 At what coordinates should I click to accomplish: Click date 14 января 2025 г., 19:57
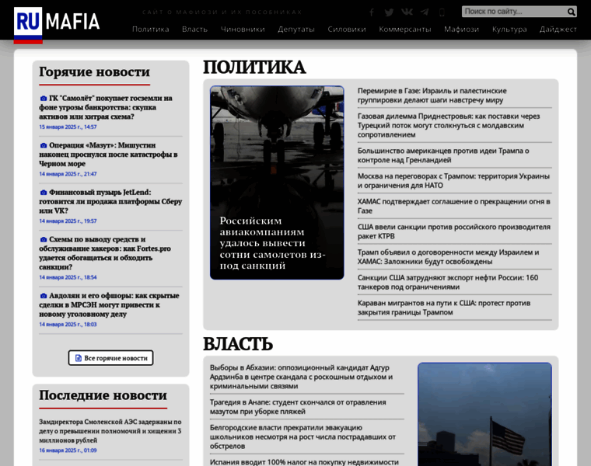[x=68, y=221]
